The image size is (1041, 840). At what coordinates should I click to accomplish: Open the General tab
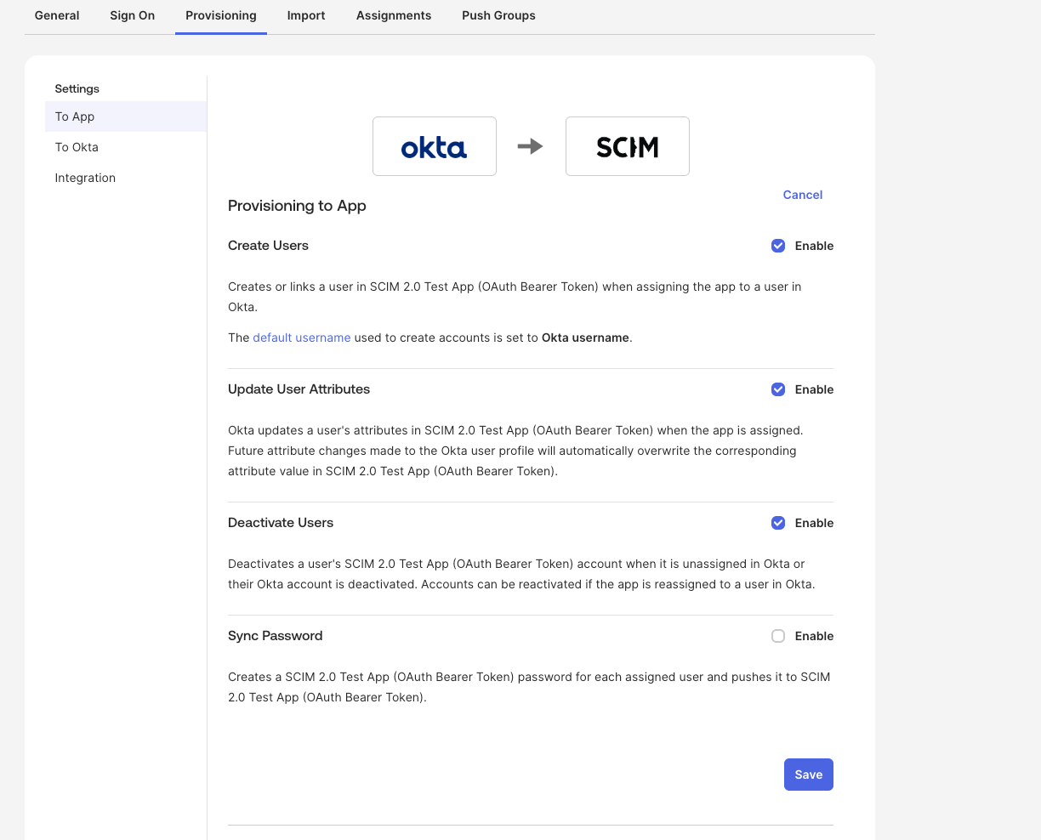coord(57,15)
